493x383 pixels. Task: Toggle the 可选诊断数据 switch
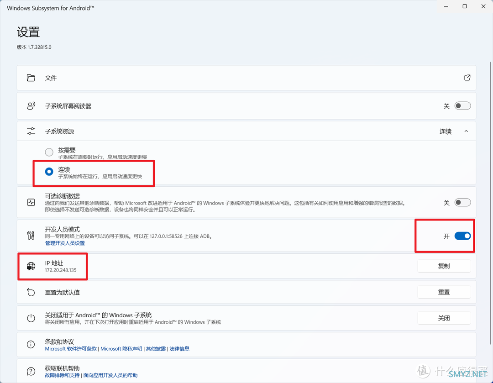462,203
